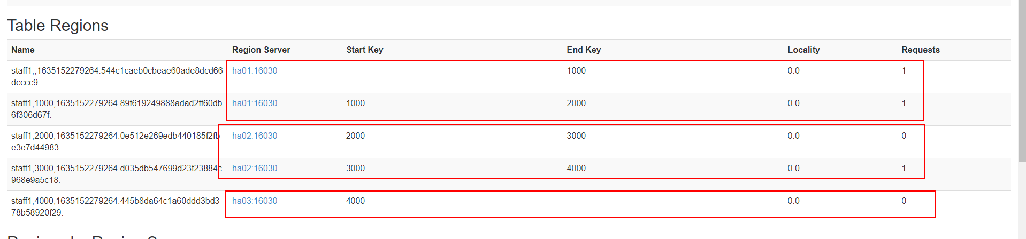The height and width of the screenshot is (239, 1026).
Task: Open ha02:16030 link for start key 2000
Action: point(255,136)
